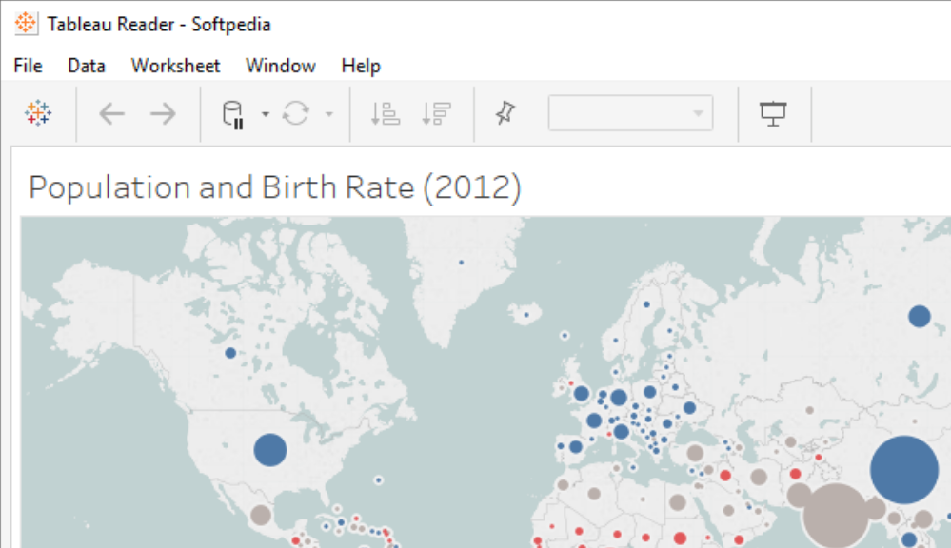Open the File menu
The height and width of the screenshot is (548, 951).
click(27, 66)
